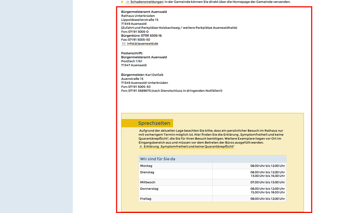The image size is (364, 213).
Task: Click the envelope icon beside the email address
Action: tap(124, 44)
